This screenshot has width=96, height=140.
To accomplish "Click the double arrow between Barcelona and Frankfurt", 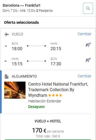I will [22, 6].
